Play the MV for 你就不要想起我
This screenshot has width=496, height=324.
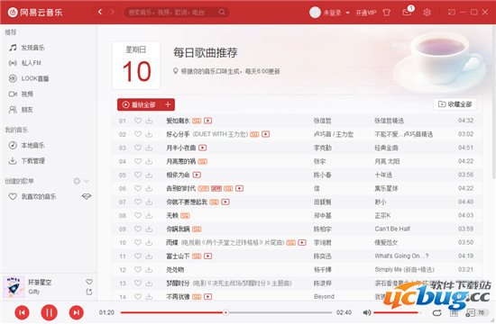(x=225, y=202)
